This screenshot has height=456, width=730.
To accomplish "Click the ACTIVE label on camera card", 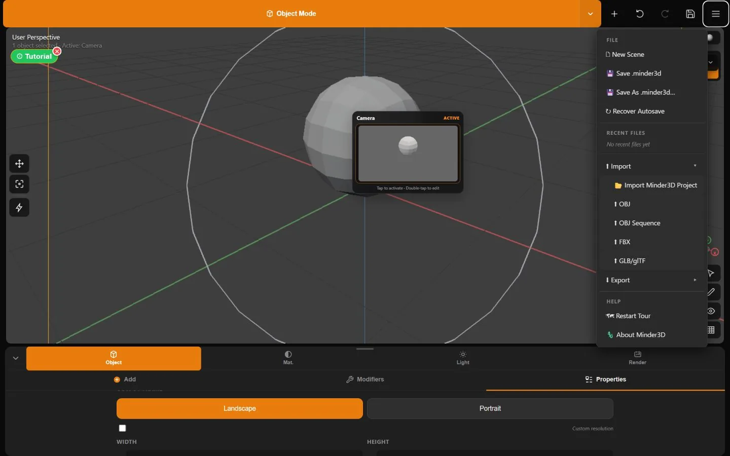I will (x=451, y=118).
